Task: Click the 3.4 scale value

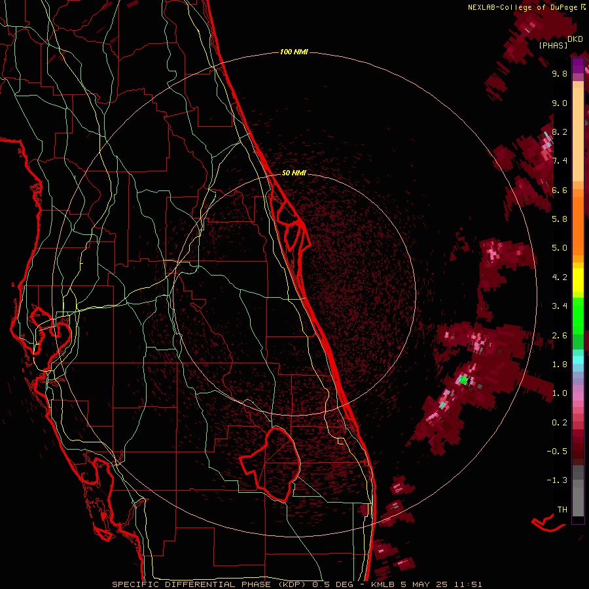Action: click(560, 306)
